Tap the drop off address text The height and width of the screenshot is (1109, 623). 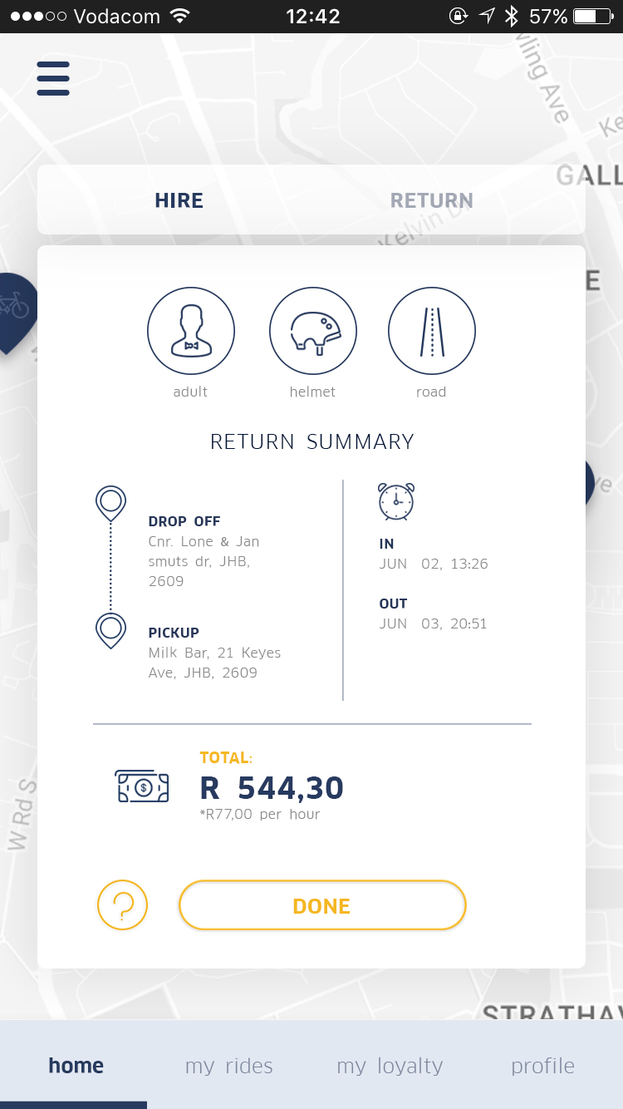click(x=204, y=561)
